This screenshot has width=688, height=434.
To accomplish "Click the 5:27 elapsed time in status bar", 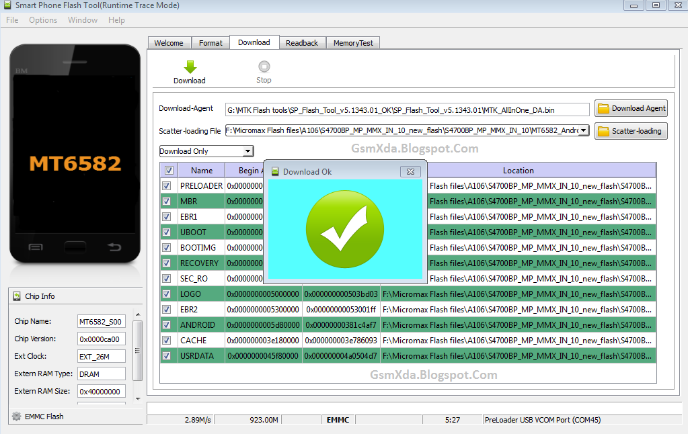I will 453,420.
